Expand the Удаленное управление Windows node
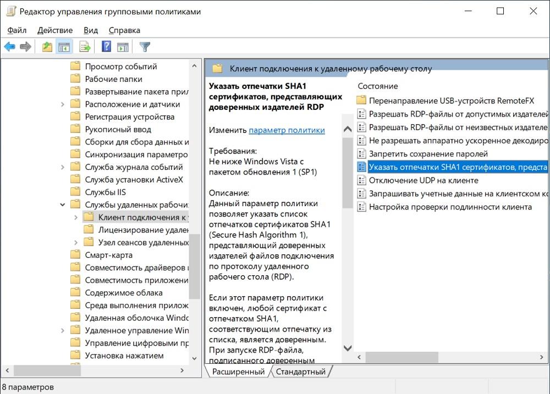 tap(63, 330)
